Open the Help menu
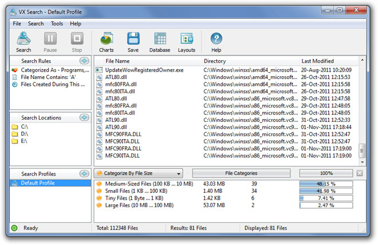The image size is (378, 245). 76,23
